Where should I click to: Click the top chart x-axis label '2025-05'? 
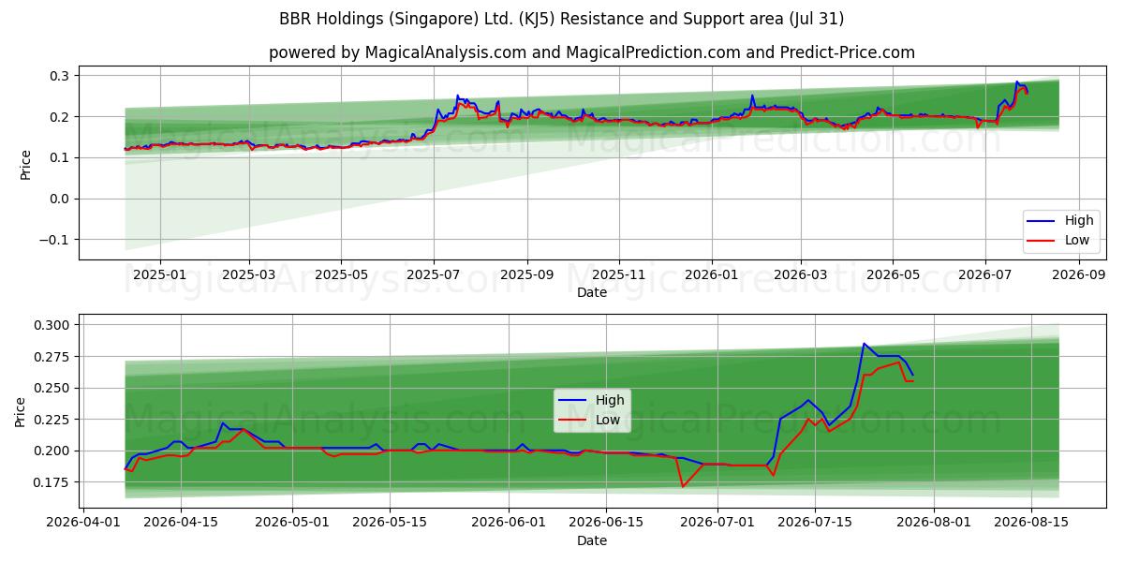pos(341,274)
